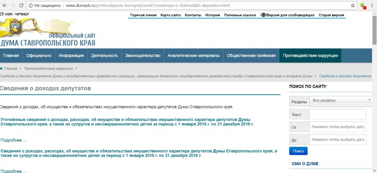
Task: Click the ПОИСК ПО САЙТУ heading
Action: click(x=308, y=86)
